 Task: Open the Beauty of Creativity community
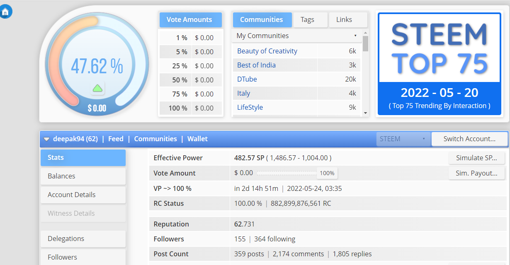(267, 51)
